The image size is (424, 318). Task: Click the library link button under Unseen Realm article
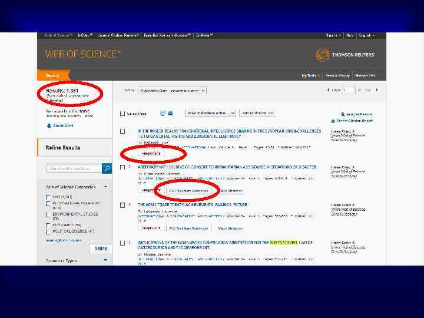151,154
